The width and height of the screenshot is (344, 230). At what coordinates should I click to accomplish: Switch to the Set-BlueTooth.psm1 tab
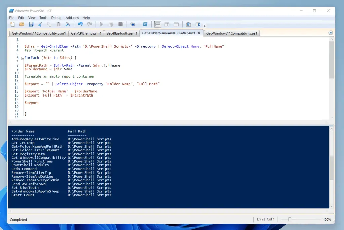122,33
